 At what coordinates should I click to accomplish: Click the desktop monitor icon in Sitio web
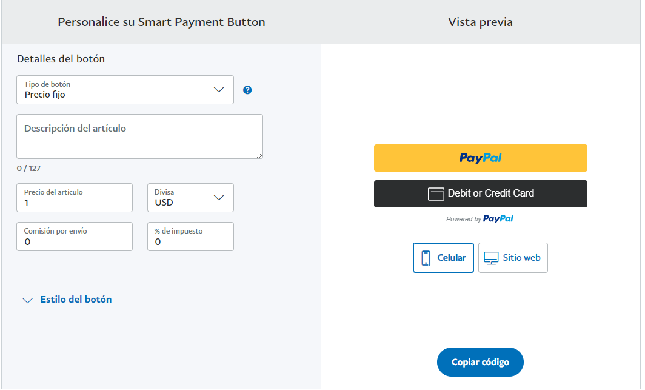[491, 258]
